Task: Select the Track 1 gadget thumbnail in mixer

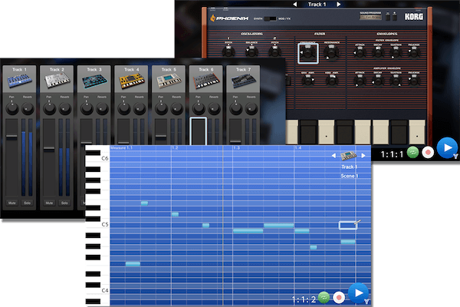Action: coord(19,81)
